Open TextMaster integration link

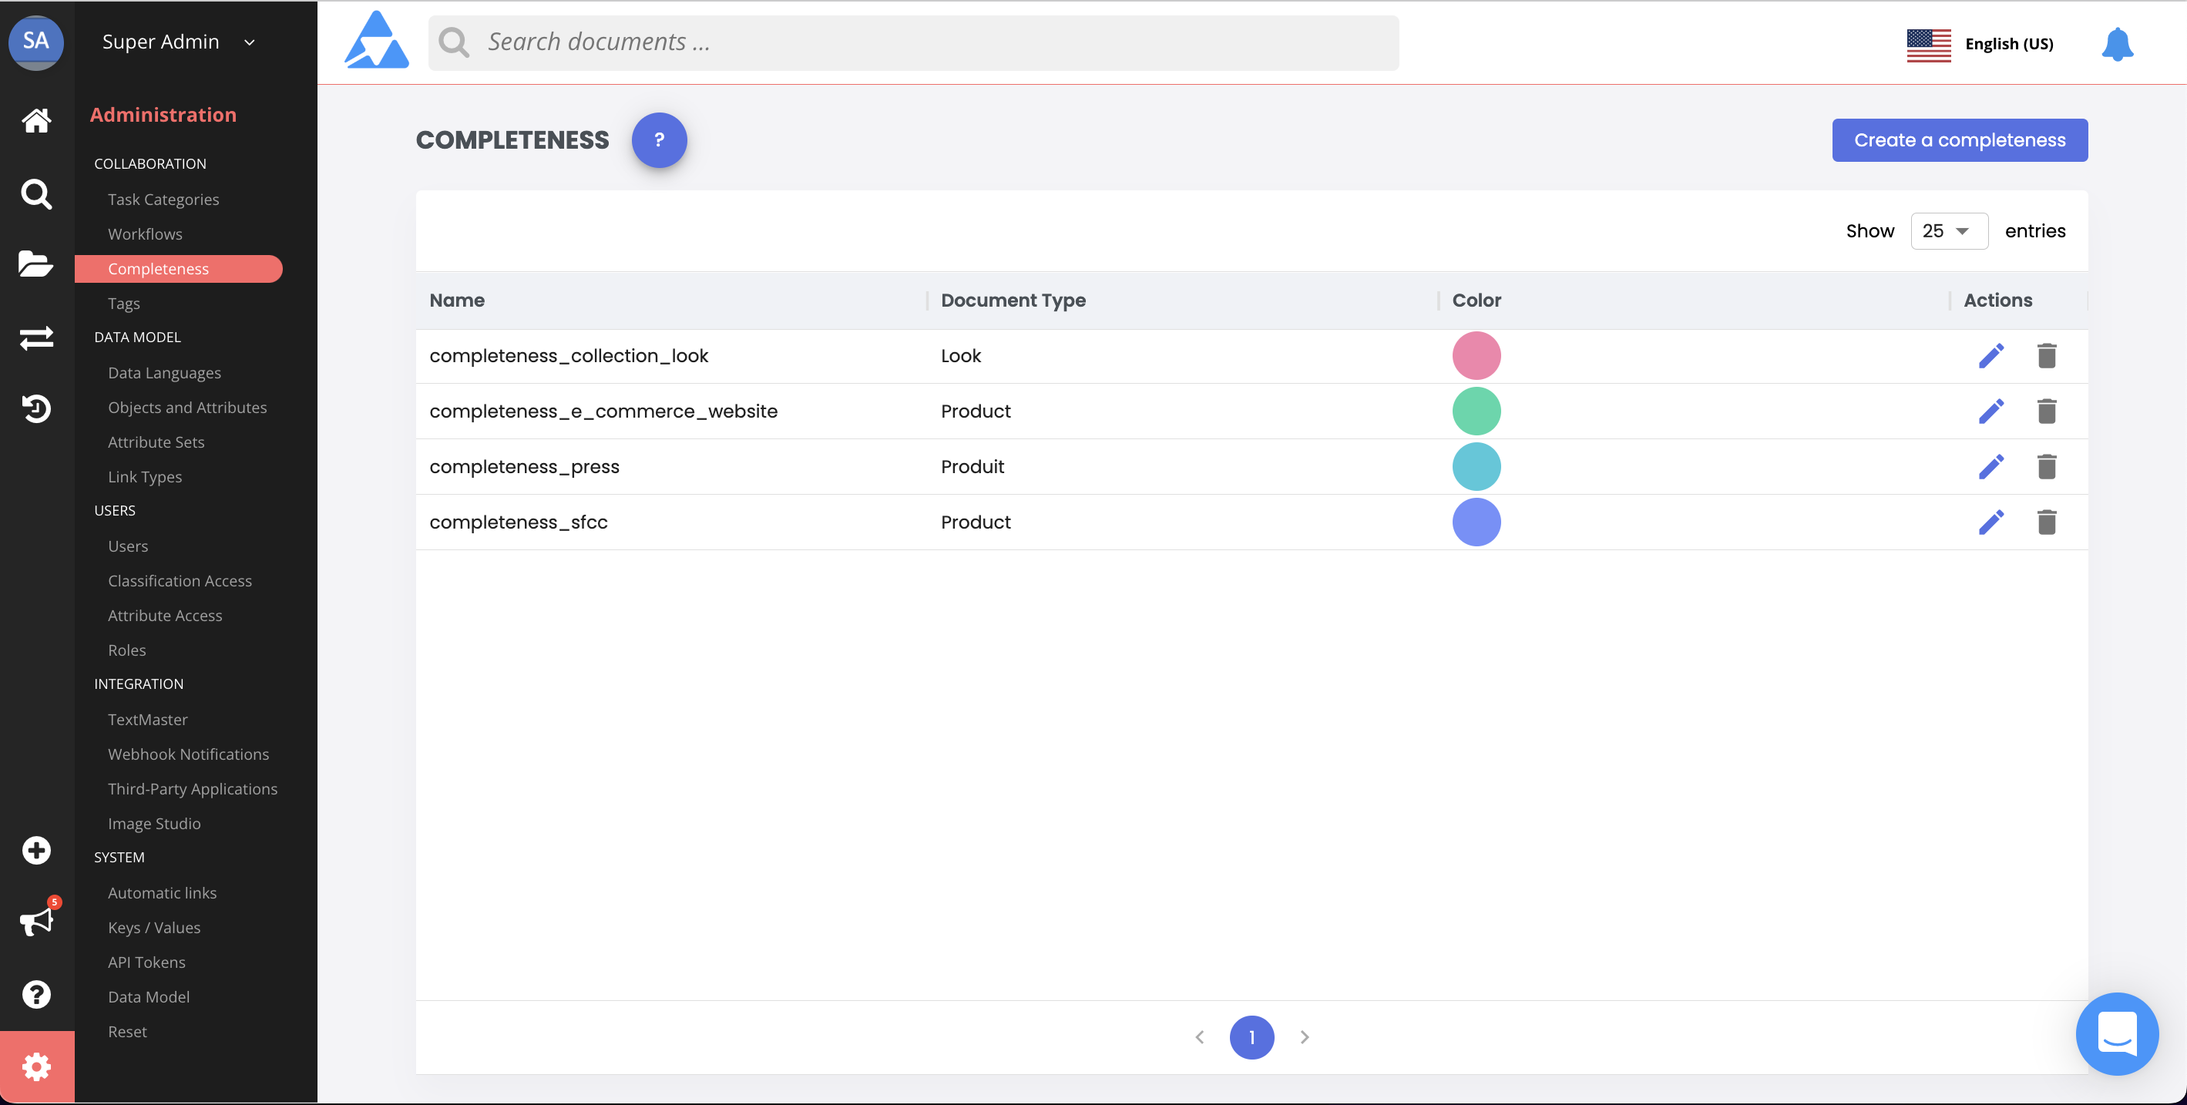(148, 720)
